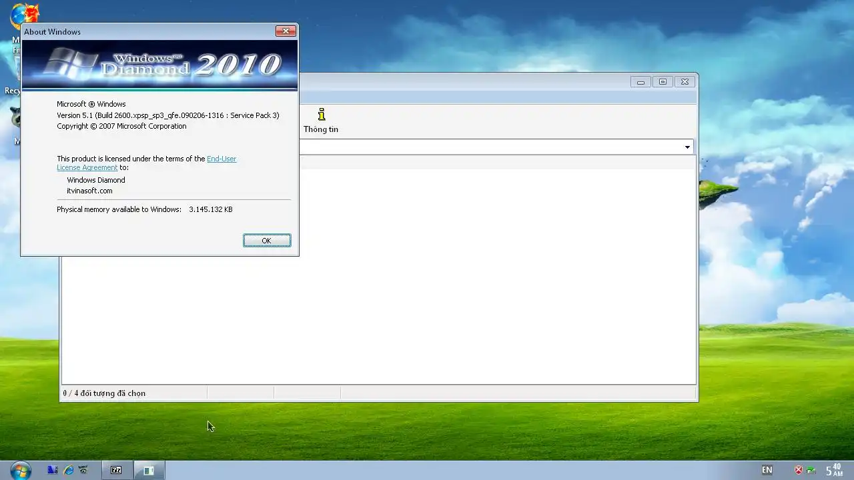Click the status text '0 / 4 đối tượng đã chọn'
The height and width of the screenshot is (480, 854).
(x=104, y=393)
